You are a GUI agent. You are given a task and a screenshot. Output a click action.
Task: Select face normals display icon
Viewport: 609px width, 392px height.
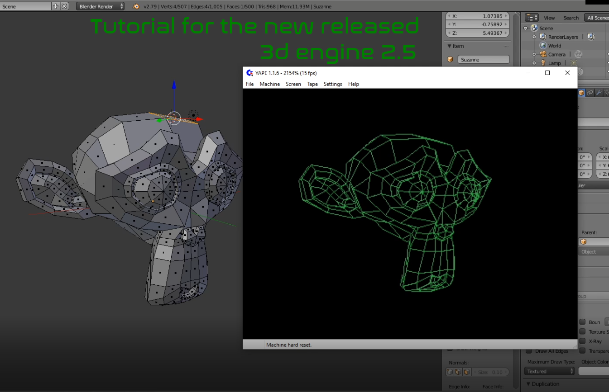click(x=467, y=372)
